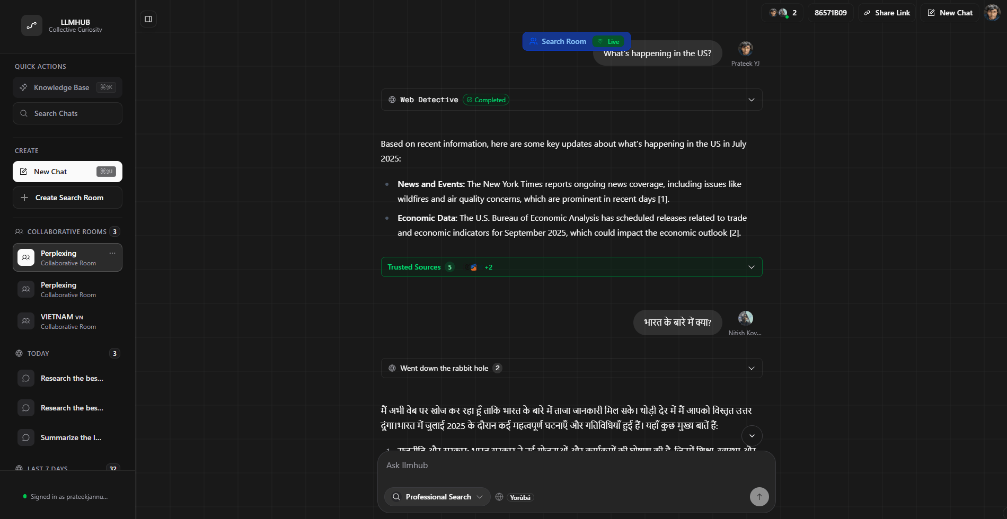Expand Went down the rabbit hole
The height and width of the screenshot is (519, 1007).
click(x=571, y=368)
